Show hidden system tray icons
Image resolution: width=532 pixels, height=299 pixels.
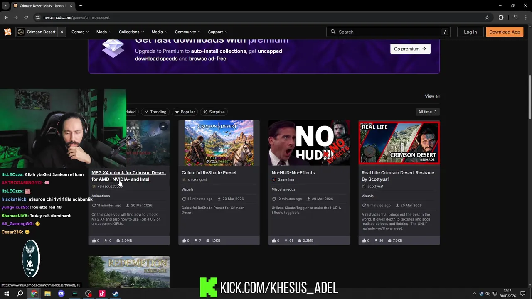coord(474,294)
